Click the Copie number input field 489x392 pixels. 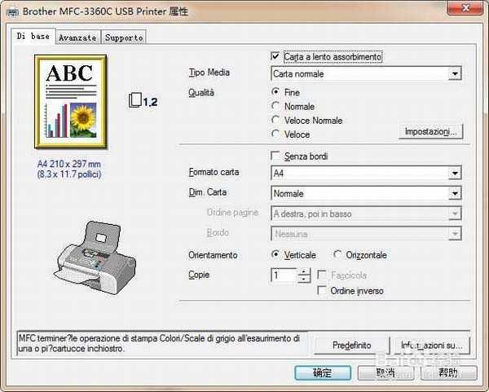[x=284, y=275]
